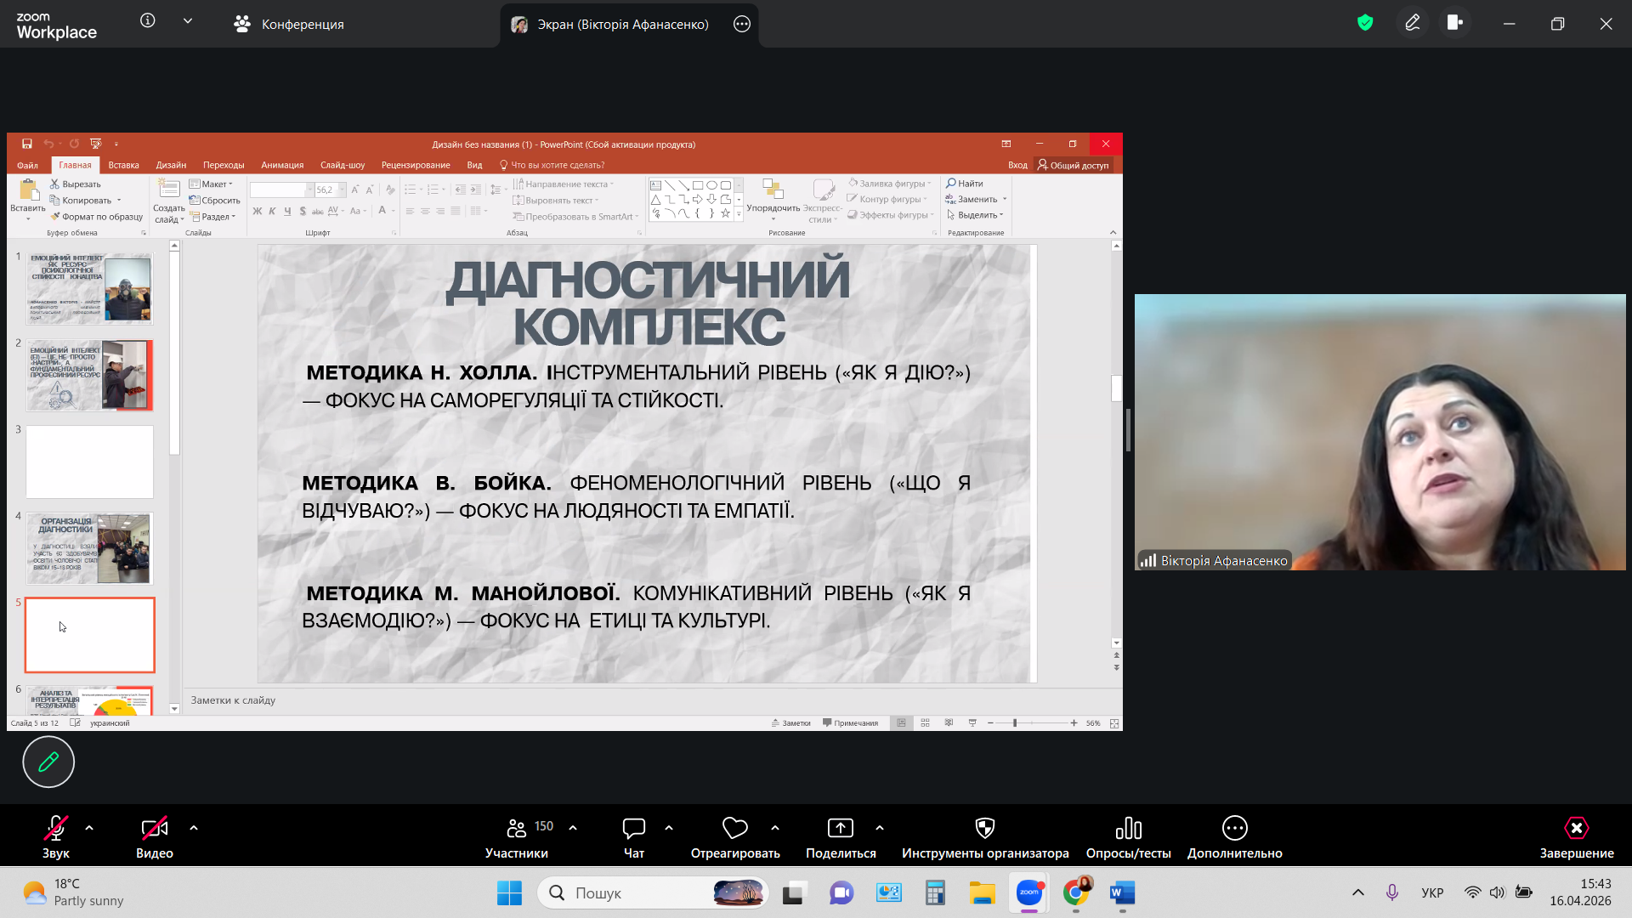The width and height of the screenshot is (1632, 918).
Task: Open the Participants list icon
Action: [516, 828]
